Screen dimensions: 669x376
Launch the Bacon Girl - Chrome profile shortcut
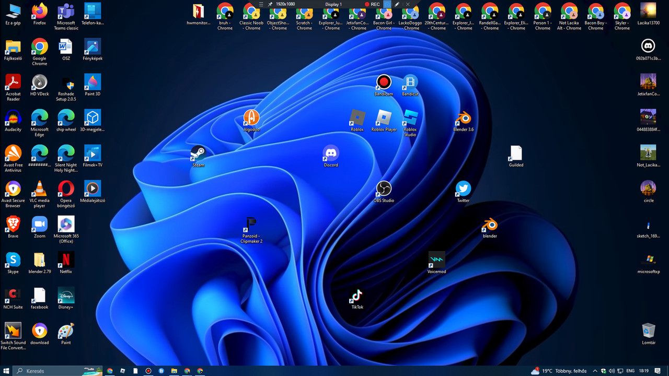tap(384, 16)
